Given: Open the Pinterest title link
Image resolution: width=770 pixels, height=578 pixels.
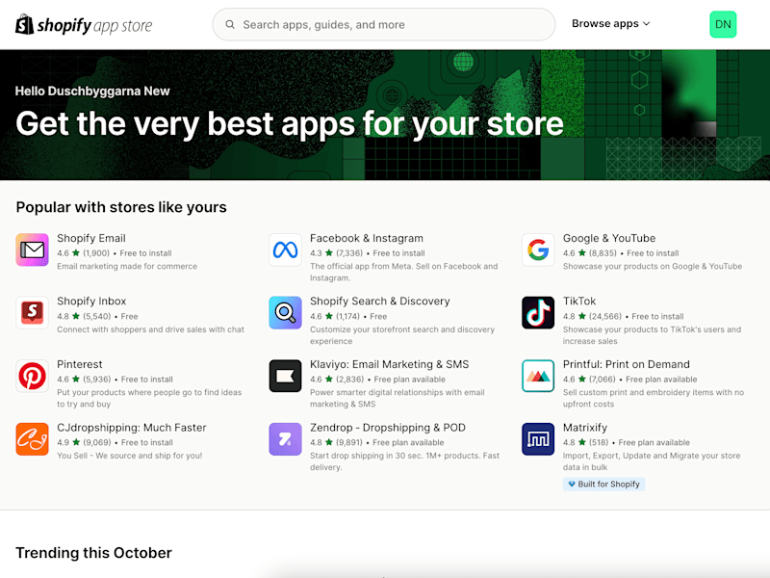Looking at the screenshot, I should click(80, 364).
